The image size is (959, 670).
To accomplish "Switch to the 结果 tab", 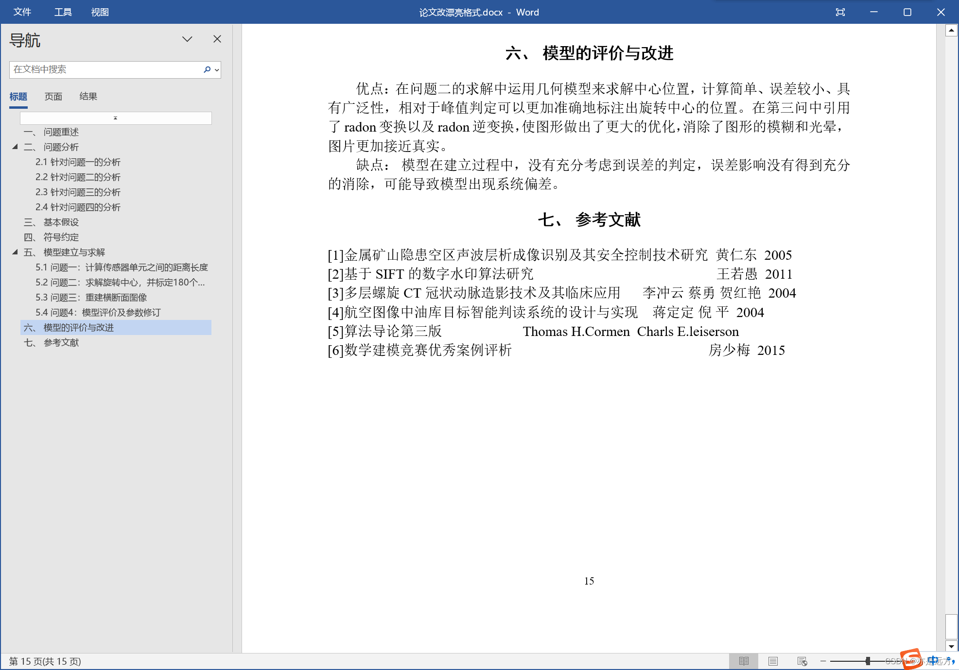I will [x=88, y=97].
